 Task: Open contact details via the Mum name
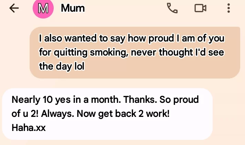pos(73,8)
